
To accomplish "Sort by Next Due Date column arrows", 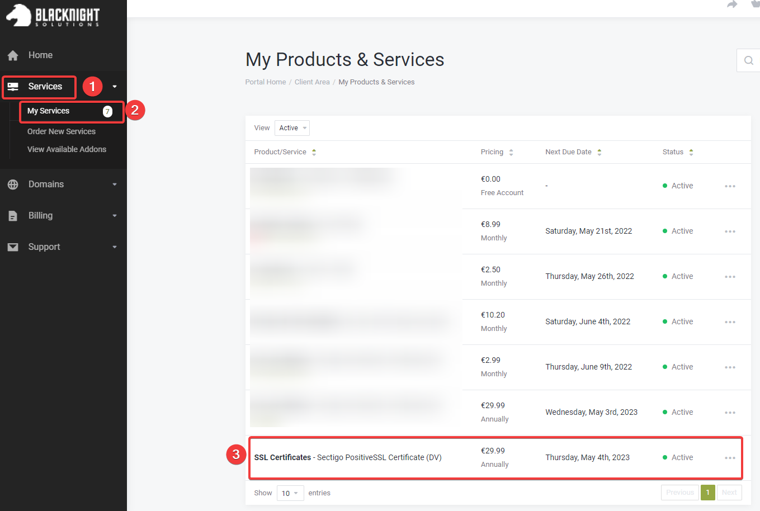I will [599, 152].
